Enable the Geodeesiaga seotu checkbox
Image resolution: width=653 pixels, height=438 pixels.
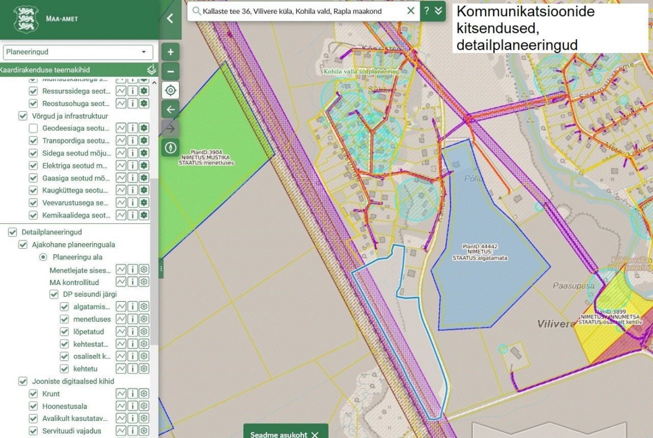click(33, 128)
